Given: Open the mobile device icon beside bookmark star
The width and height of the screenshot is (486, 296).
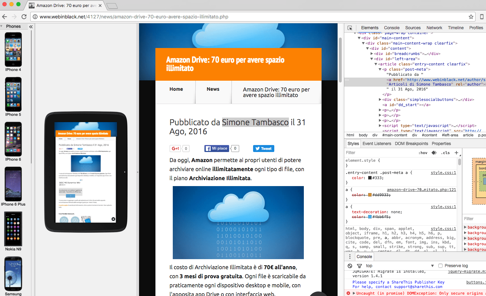Looking at the screenshot, I should coord(482,17).
